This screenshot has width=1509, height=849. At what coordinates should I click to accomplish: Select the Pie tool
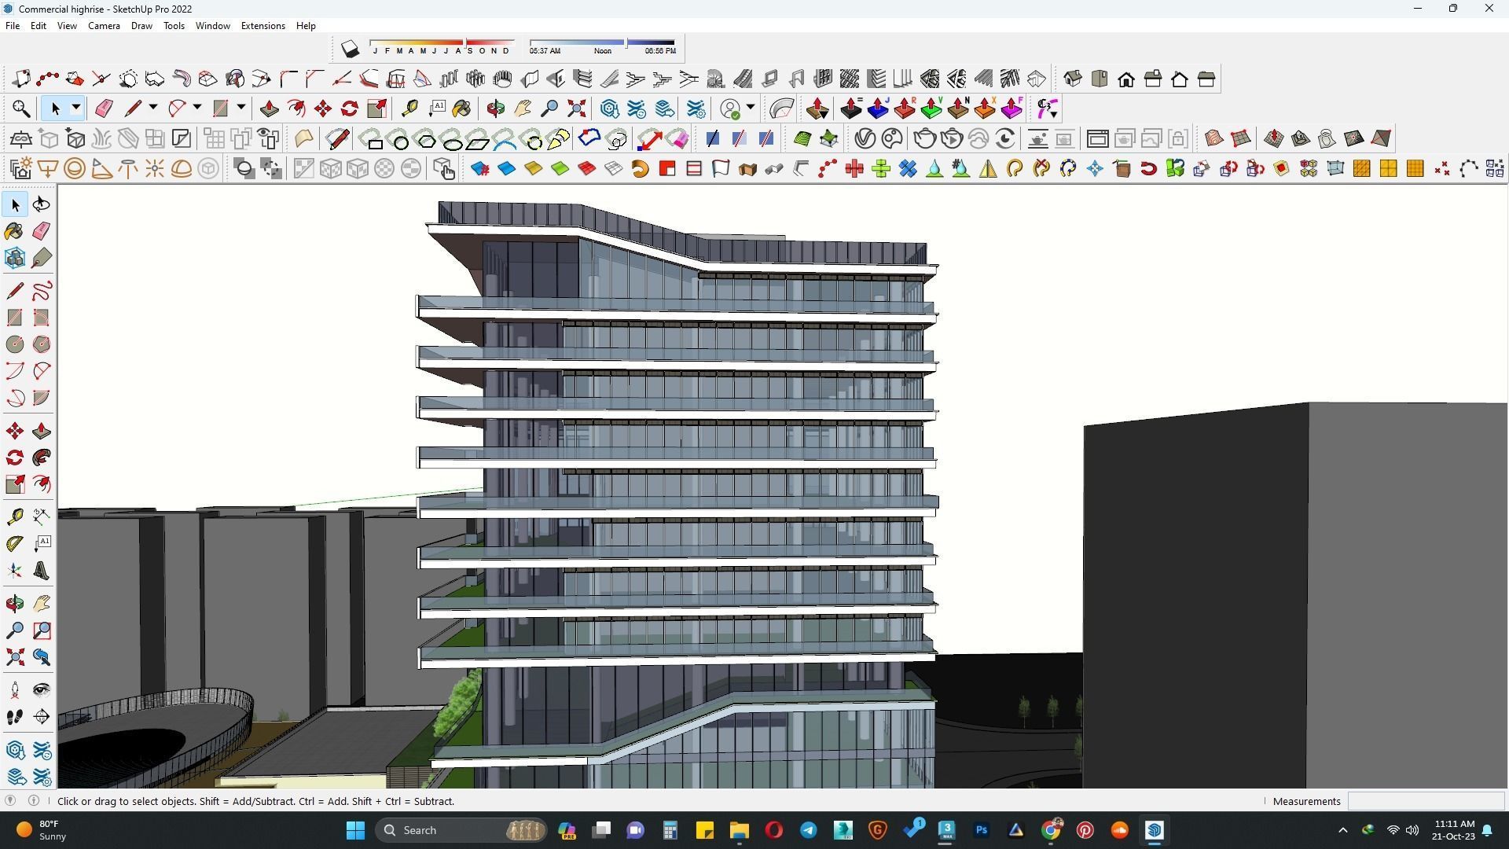(42, 398)
